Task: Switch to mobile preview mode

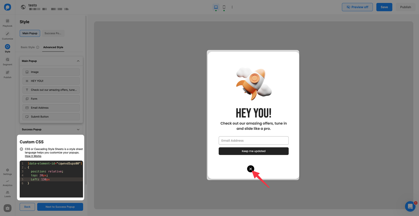Action: tap(224, 7)
